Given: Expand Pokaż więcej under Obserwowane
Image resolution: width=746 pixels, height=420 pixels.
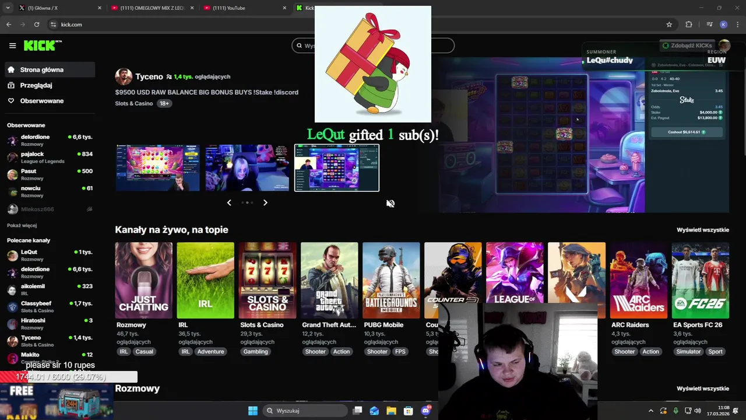Looking at the screenshot, I should point(22,225).
